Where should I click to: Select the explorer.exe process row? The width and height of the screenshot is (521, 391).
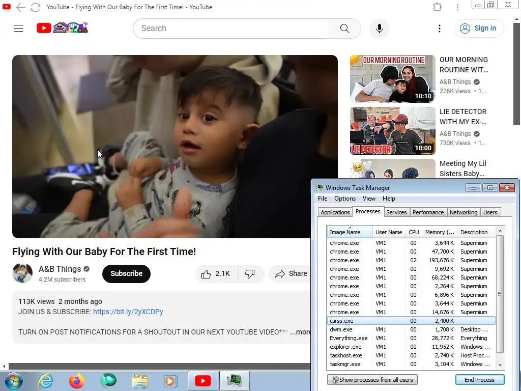tap(411, 347)
